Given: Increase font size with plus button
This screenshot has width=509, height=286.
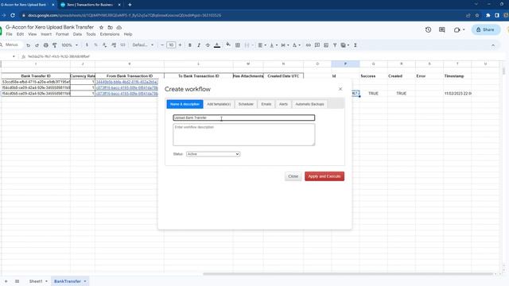Looking at the screenshot, I should (180, 45).
